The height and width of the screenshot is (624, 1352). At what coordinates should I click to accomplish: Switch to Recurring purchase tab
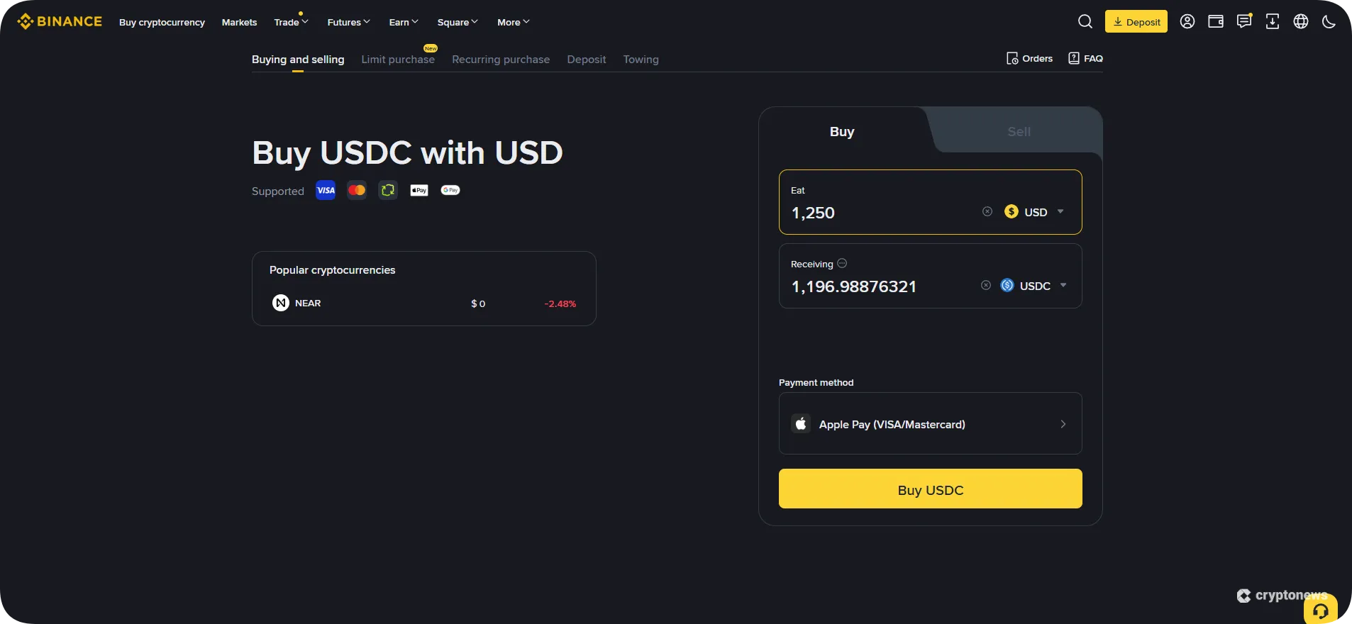(501, 60)
